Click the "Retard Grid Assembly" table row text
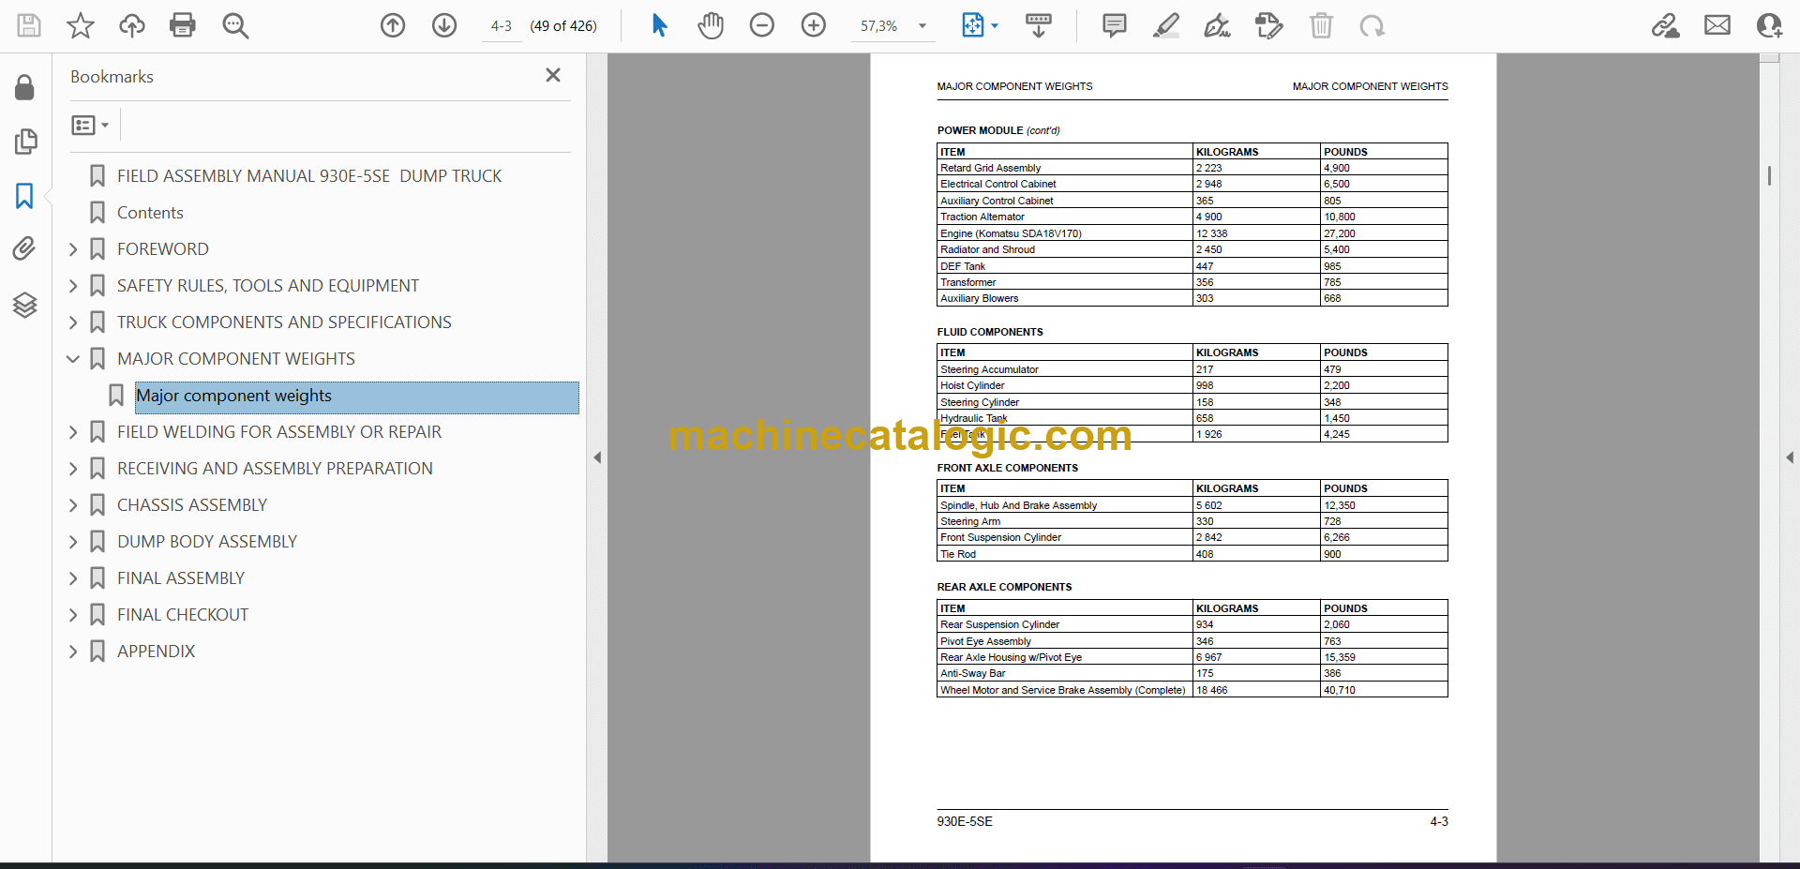The height and width of the screenshot is (869, 1800). 990,168
